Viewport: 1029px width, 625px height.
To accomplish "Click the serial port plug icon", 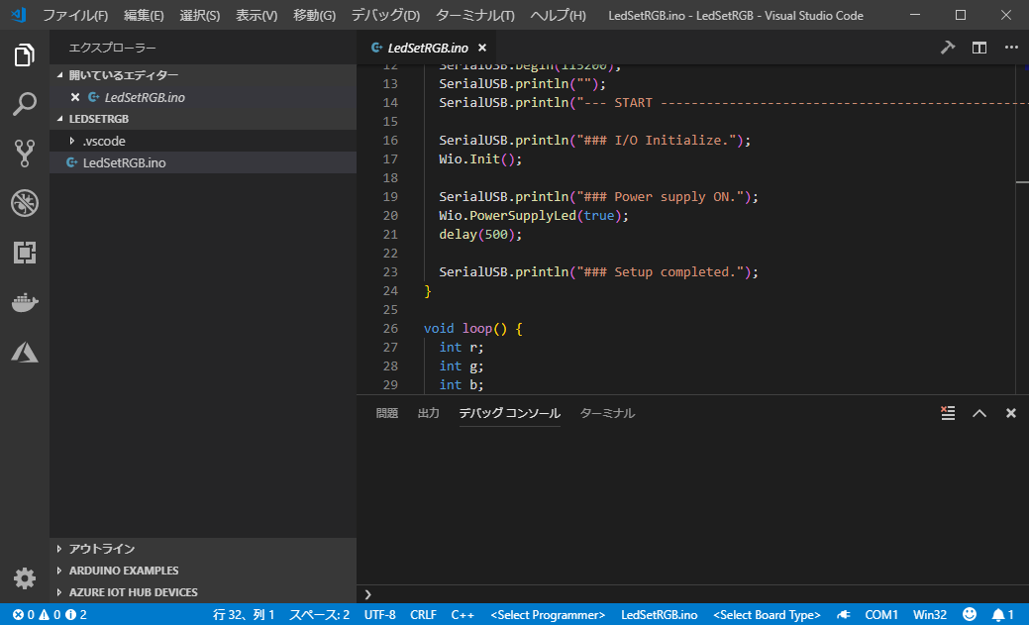I will [843, 614].
